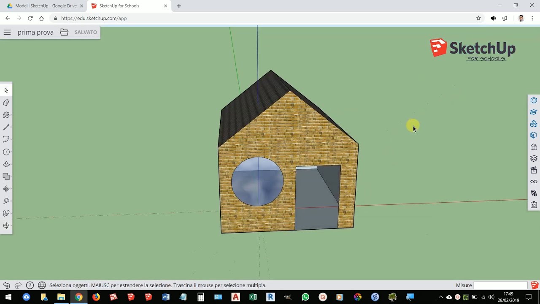Expand the Circle tool flyout arrow
Viewport: 540px width, 304px height.
[11, 152]
